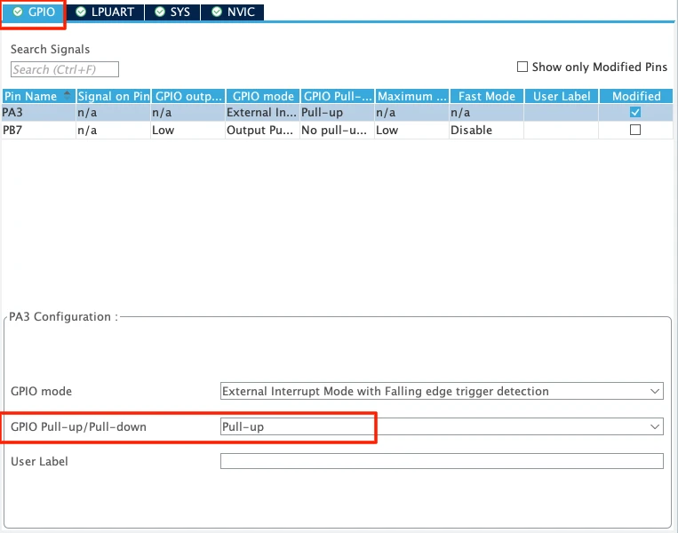Click the User Label text field
This screenshot has height=533, width=678.
[441, 461]
